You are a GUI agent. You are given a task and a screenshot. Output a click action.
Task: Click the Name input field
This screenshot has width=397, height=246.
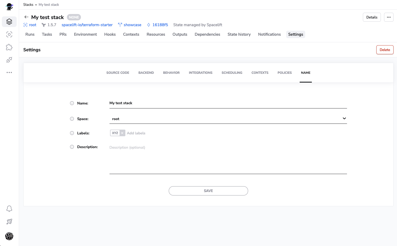(x=228, y=103)
